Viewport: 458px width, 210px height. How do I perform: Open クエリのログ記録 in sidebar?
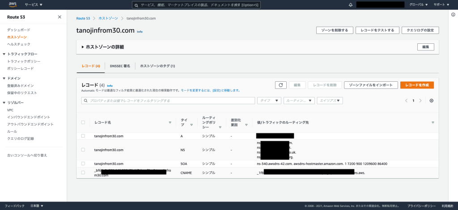pyautogui.click(x=21, y=139)
